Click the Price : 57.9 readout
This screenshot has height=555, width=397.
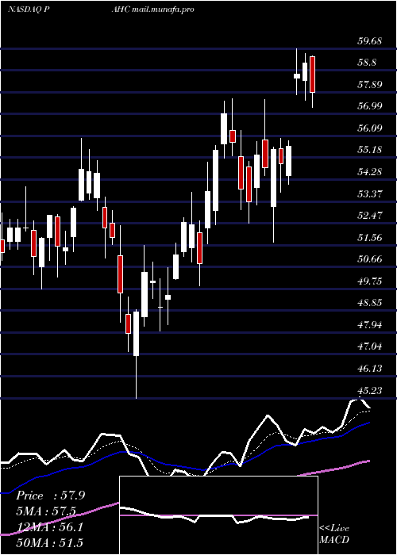pyautogui.click(x=50, y=496)
